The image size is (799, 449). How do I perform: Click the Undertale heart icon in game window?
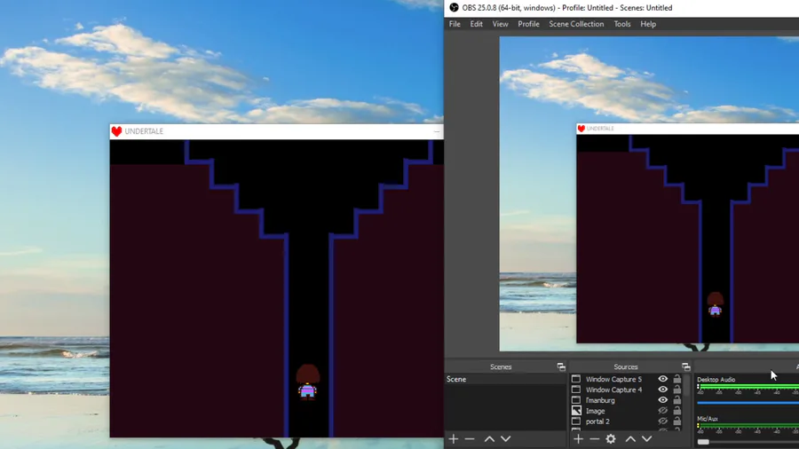pos(116,131)
